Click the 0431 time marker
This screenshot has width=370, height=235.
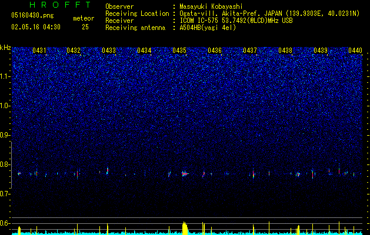pos(39,51)
